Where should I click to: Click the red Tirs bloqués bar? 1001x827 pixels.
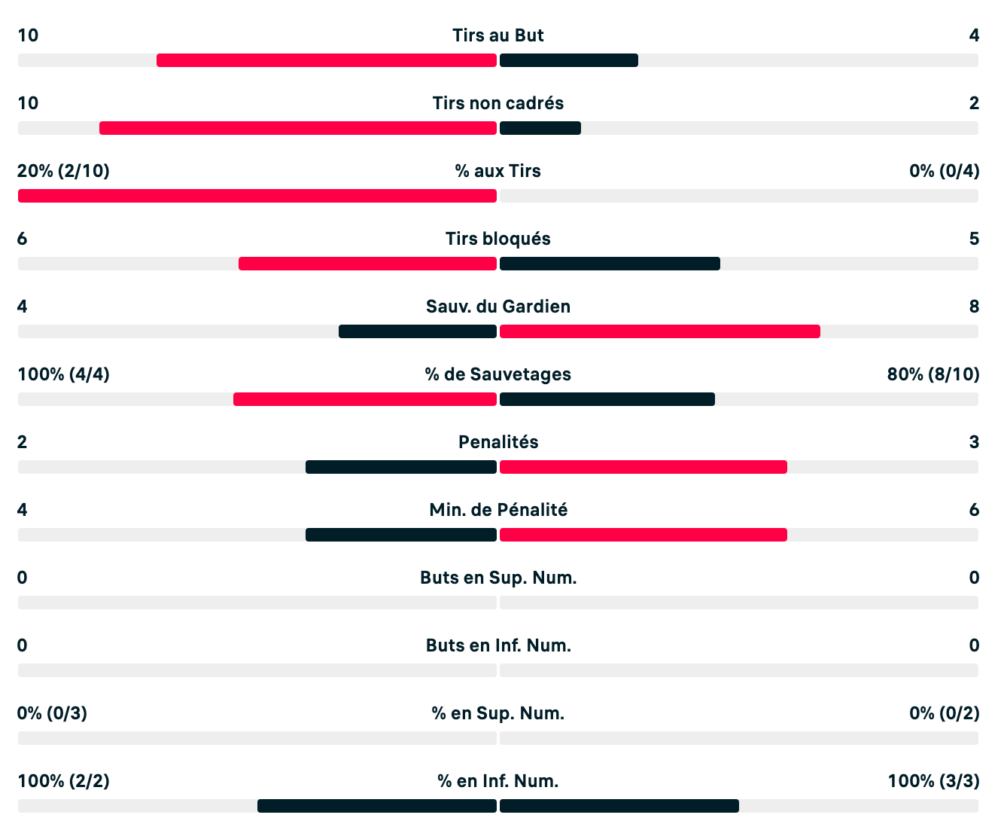click(x=367, y=264)
